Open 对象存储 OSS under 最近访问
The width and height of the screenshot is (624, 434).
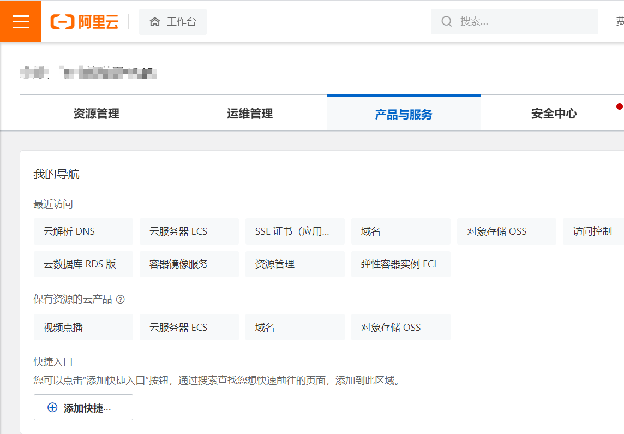point(507,231)
